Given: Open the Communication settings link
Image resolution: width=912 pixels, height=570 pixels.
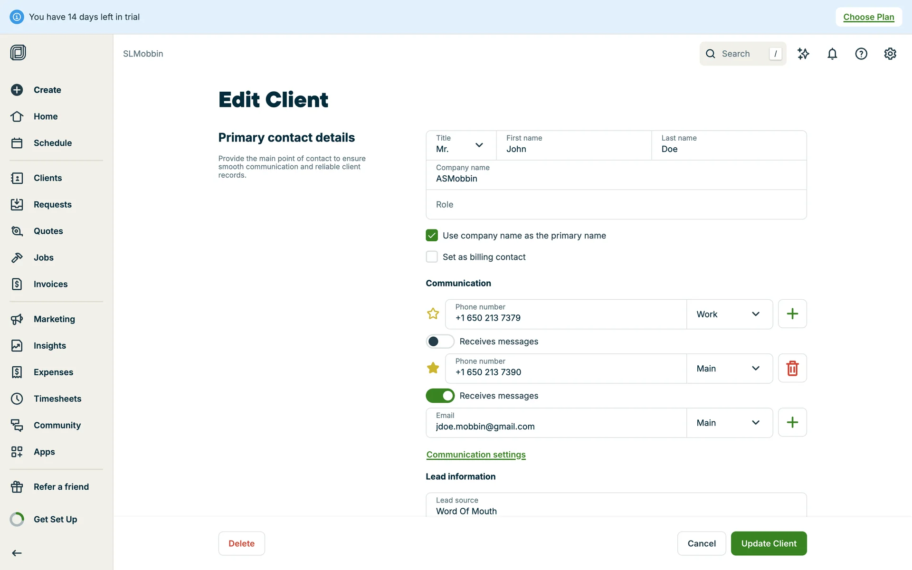Looking at the screenshot, I should pos(476,455).
